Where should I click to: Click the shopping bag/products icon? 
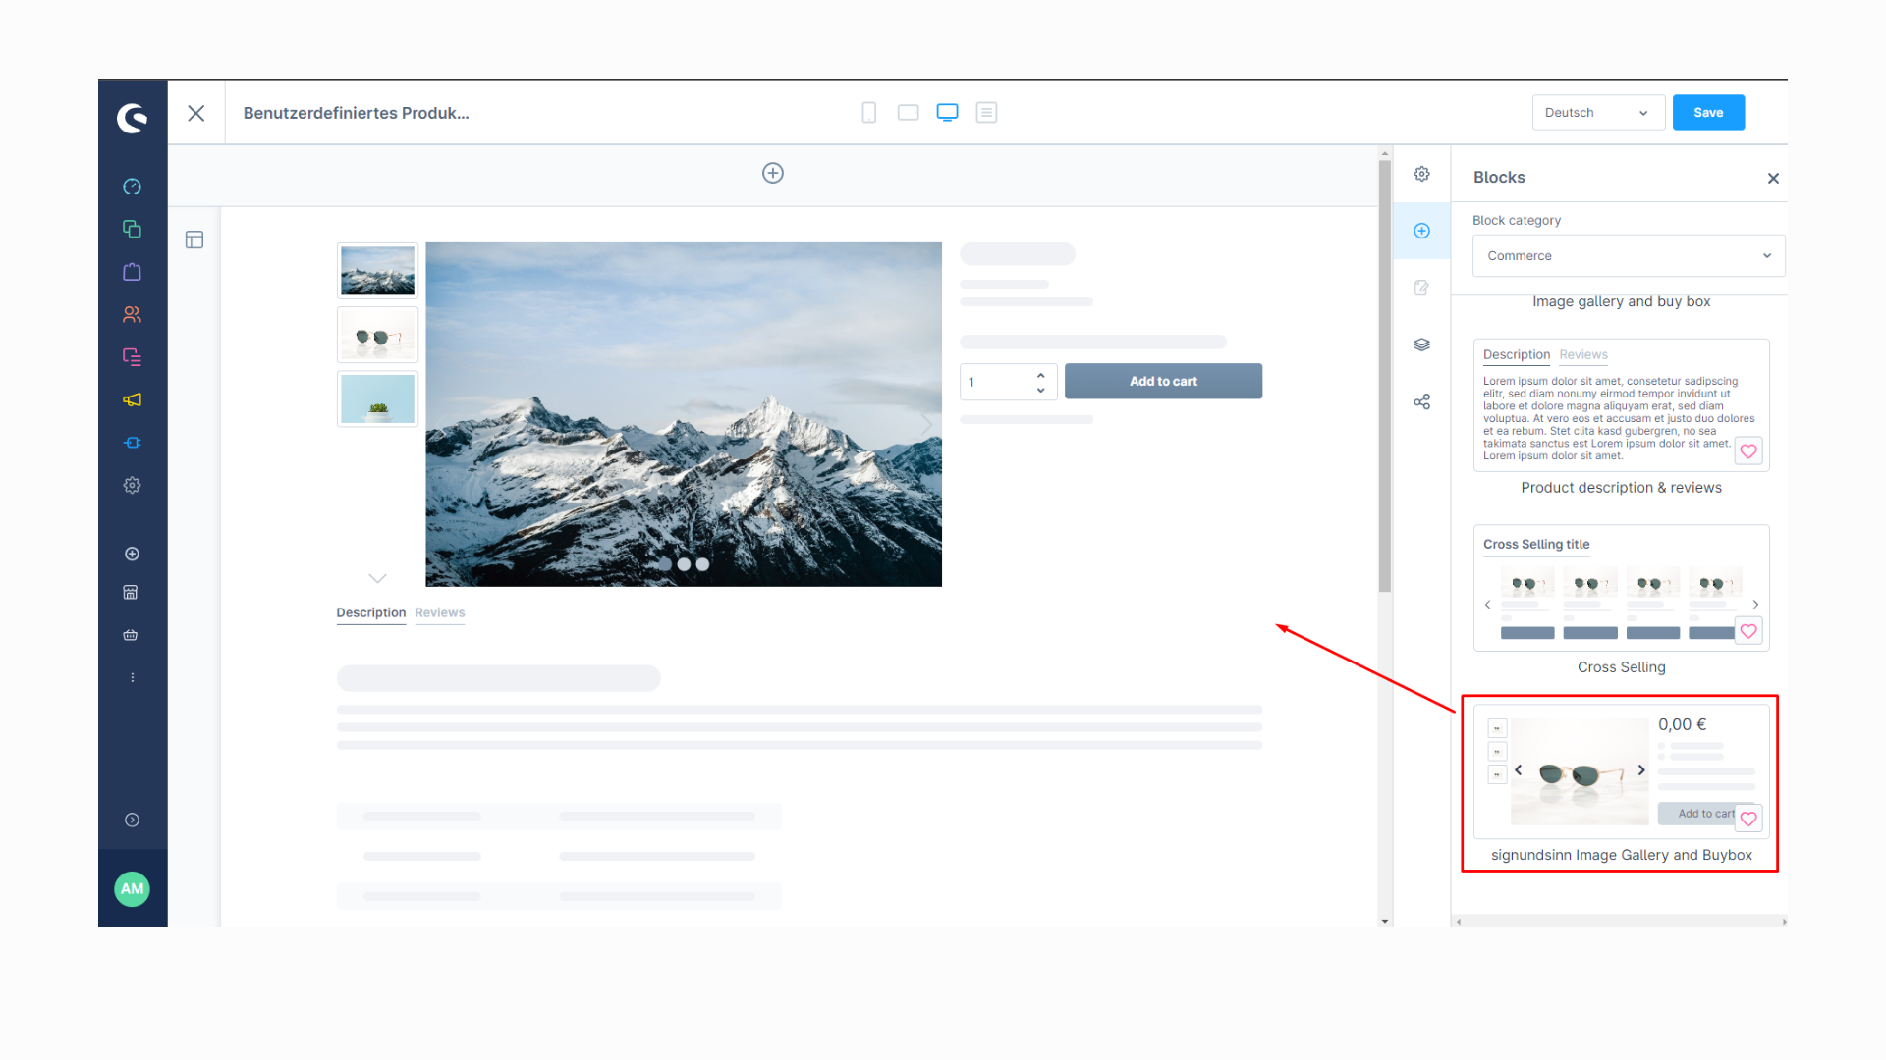[x=130, y=272]
